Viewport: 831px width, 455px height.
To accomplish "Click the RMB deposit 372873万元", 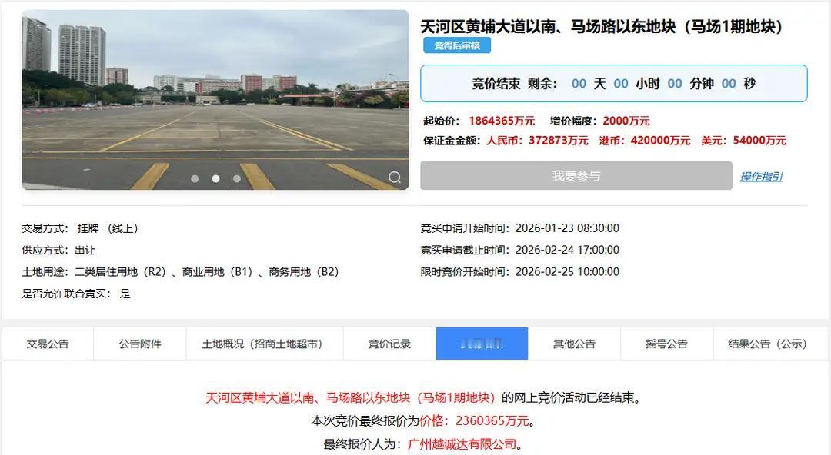I will 559,141.
